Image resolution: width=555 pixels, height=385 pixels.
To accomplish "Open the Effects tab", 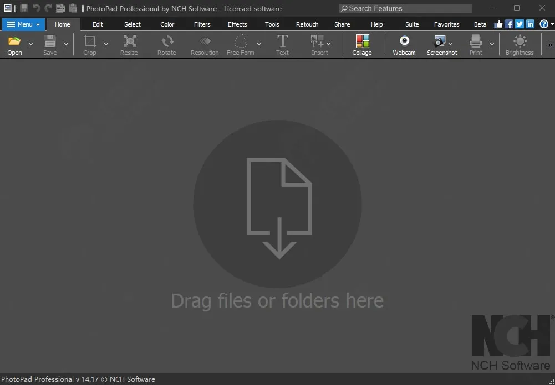I will pyautogui.click(x=237, y=24).
